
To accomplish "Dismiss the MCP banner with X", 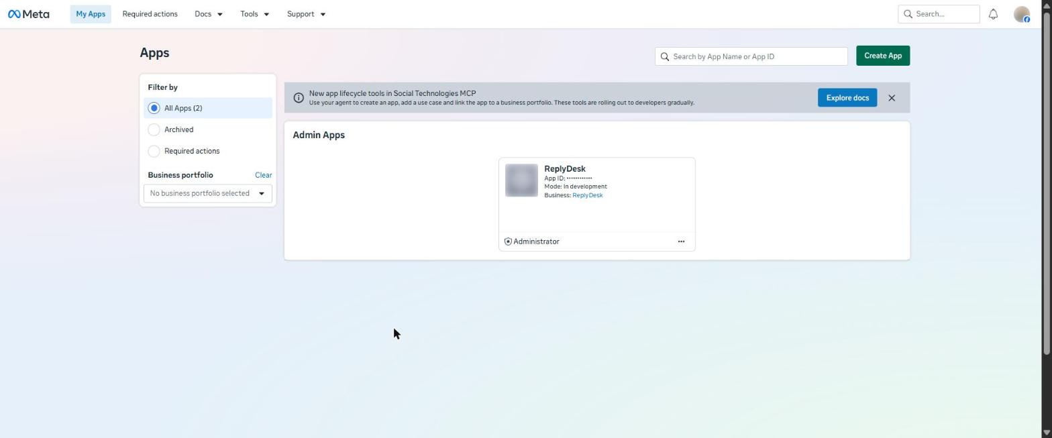I will (x=892, y=98).
